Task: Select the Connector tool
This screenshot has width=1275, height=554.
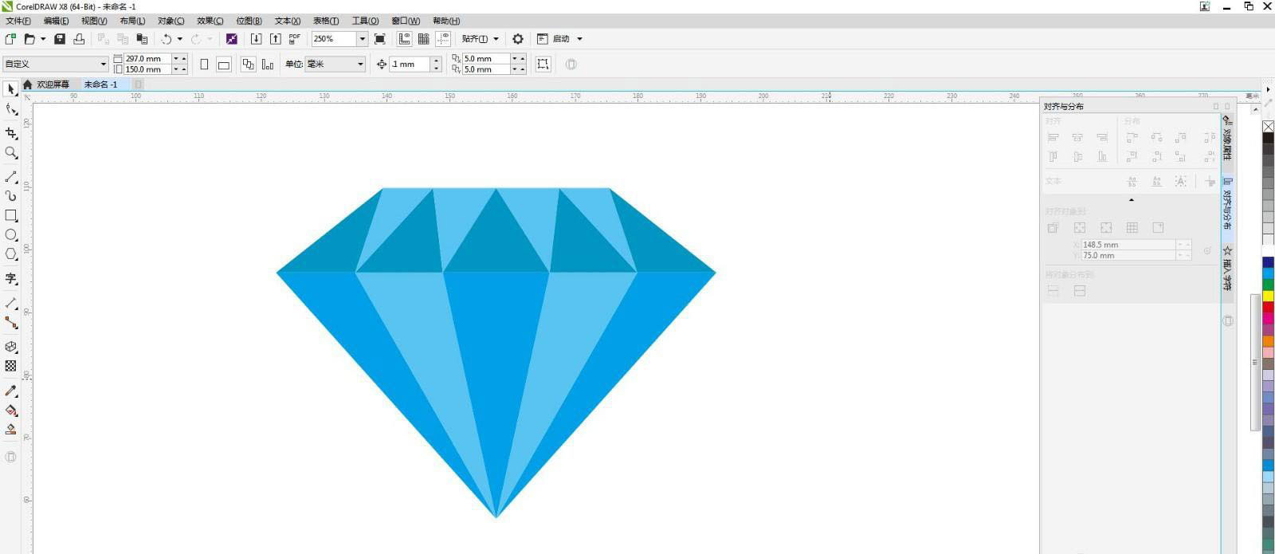Action: (x=11, y=322)
